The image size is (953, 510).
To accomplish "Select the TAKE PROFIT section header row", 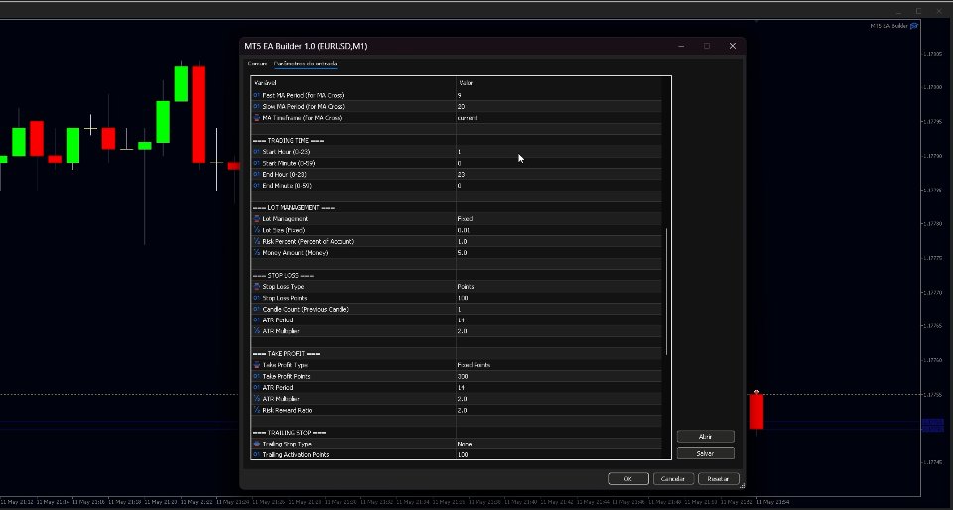I will tap(457, 354).
